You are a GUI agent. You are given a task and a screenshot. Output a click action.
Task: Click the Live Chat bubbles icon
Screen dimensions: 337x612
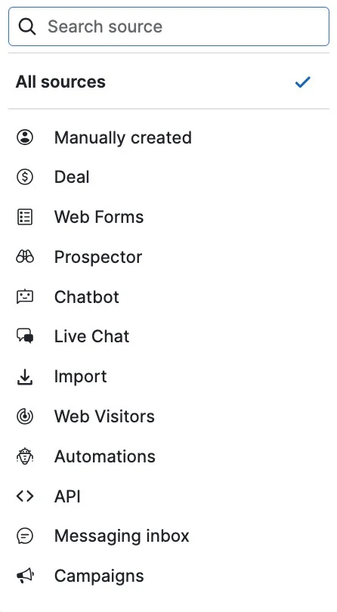click(x=25, y=336)
